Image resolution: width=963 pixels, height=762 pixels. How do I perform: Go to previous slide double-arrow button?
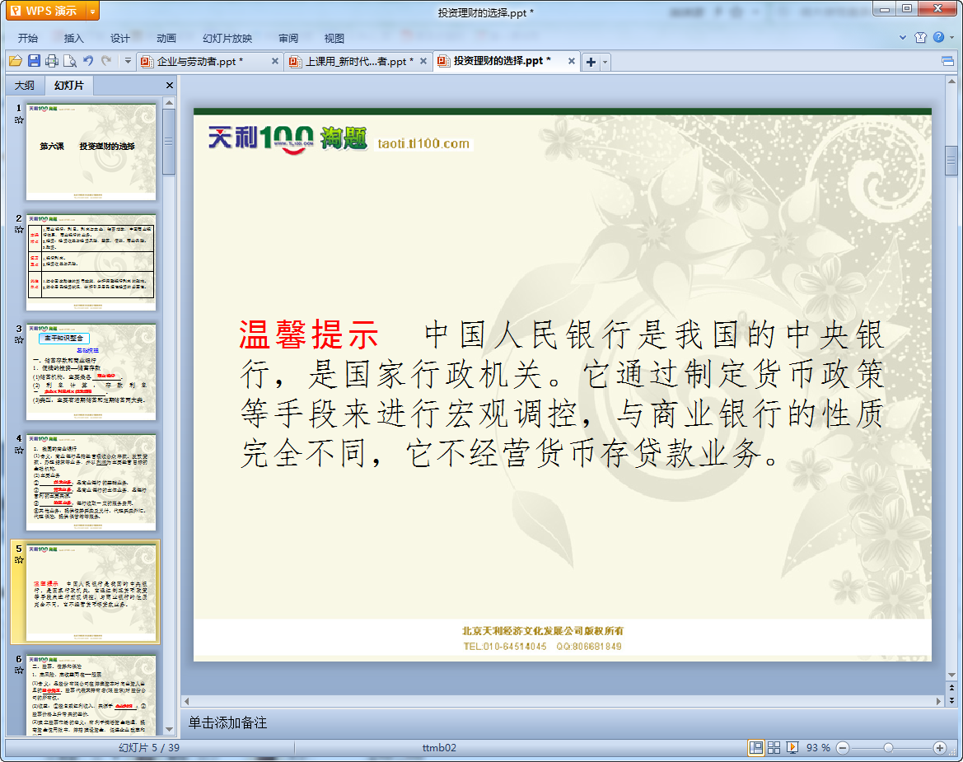point(951,688)
